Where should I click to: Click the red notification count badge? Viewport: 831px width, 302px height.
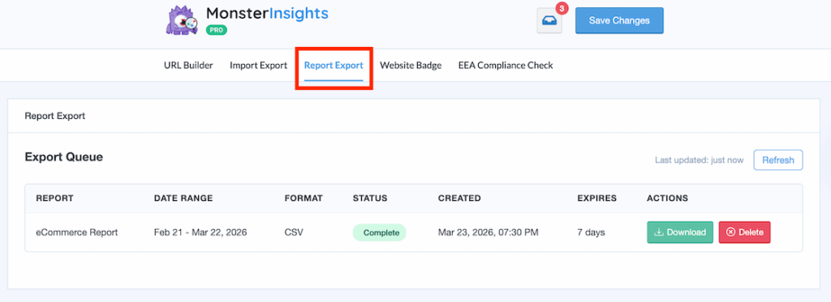tap(562, 8)
